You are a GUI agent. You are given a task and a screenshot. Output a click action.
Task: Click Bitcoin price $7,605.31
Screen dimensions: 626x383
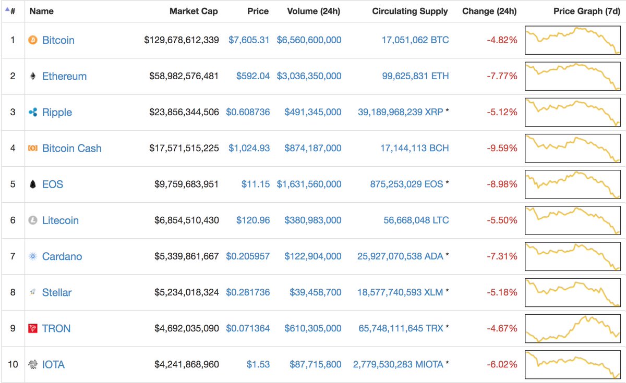[x=249, y=40]
